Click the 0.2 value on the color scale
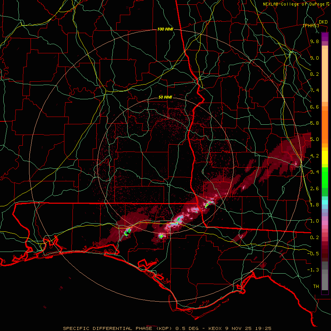Viewport: 331px width, 331px height. (x=314, y=237)
